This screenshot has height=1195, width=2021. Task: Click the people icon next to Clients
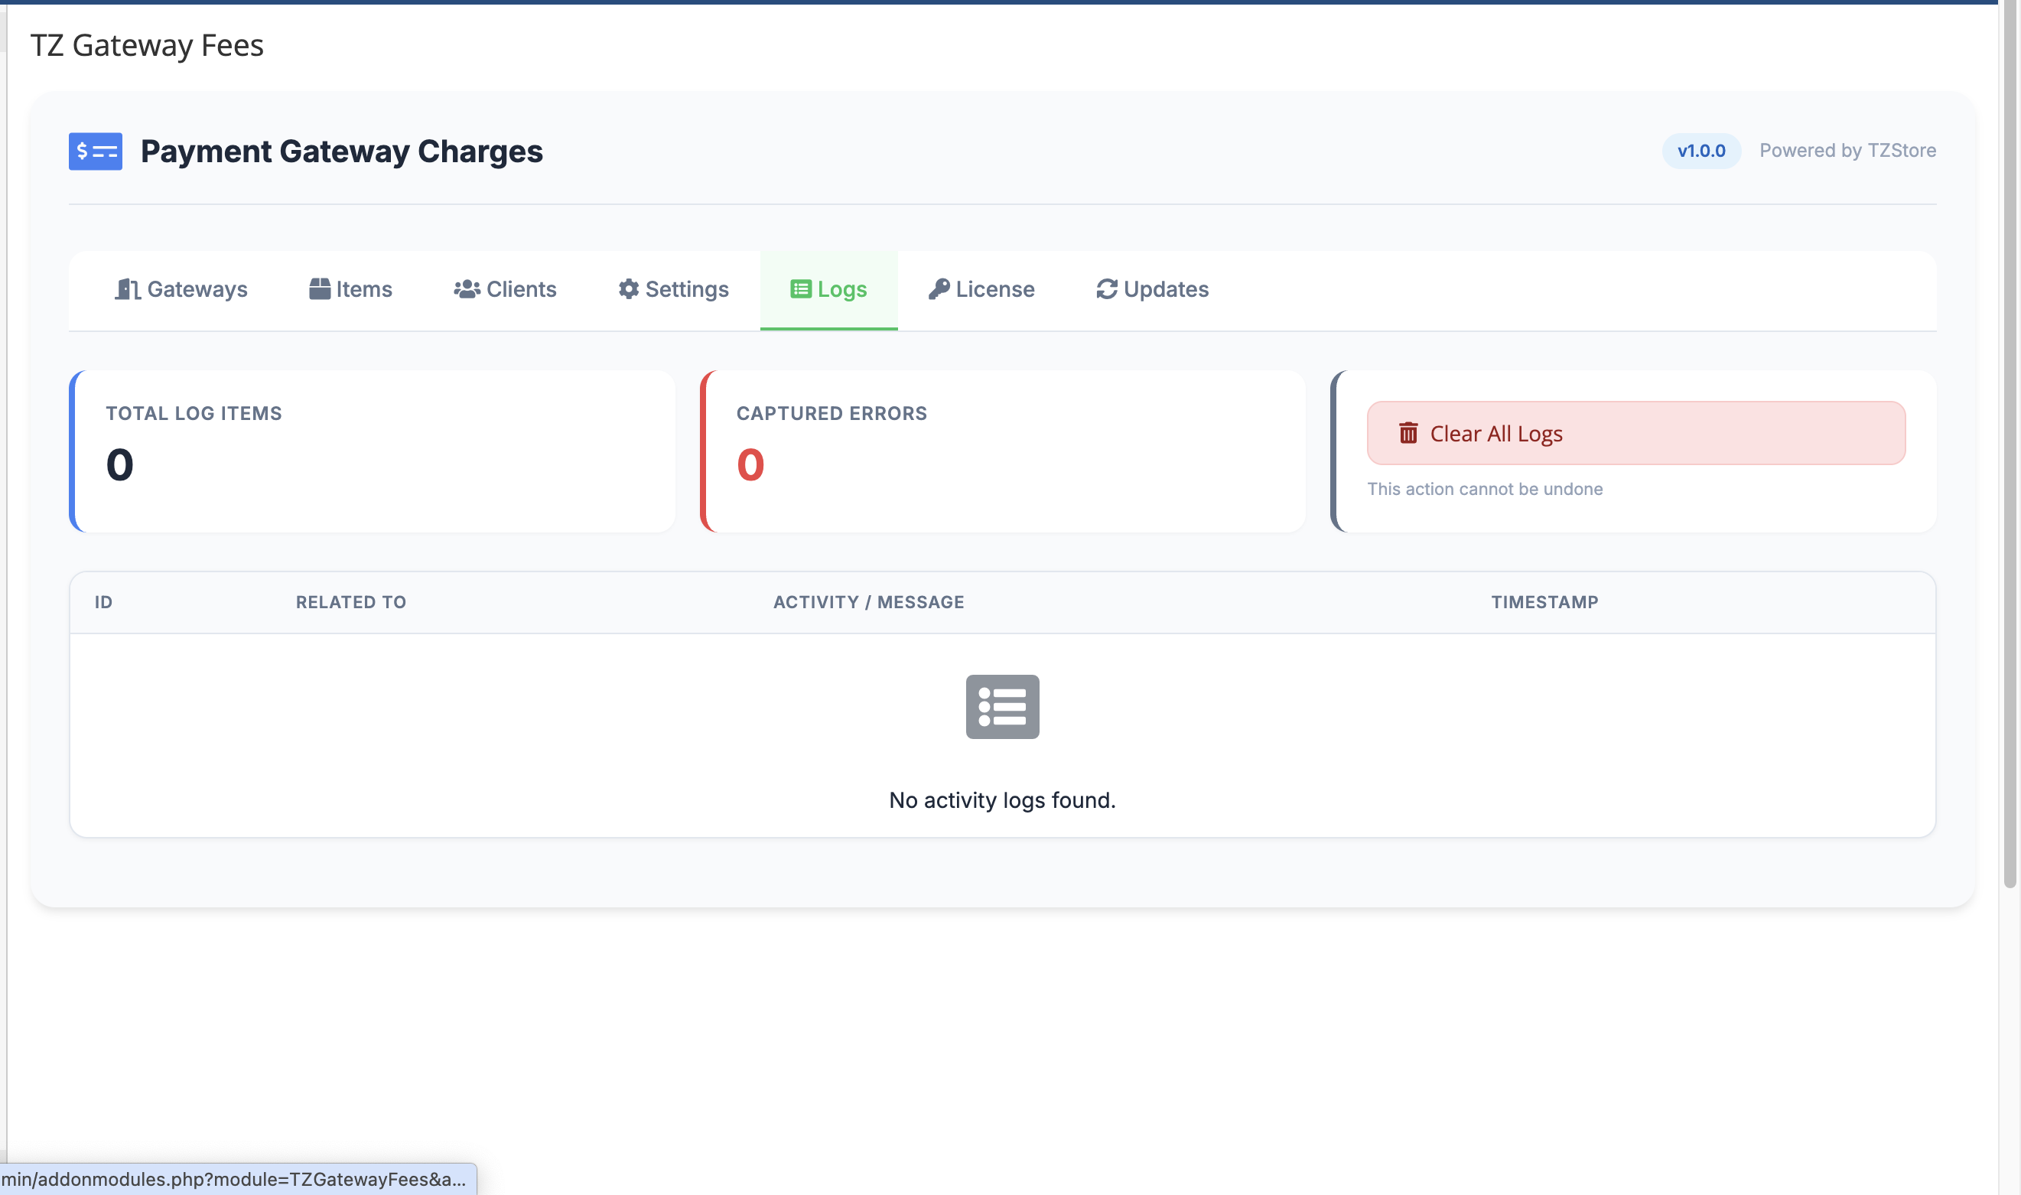[x=466, y=289]
